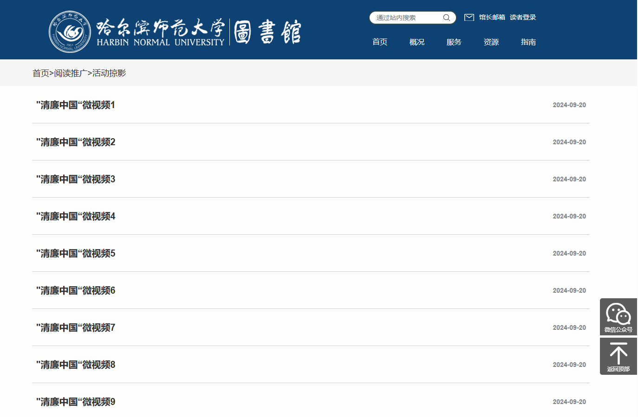The width and height of the screenshot is (638, 417).
Task: Open the WeChat 微信公众号 icon
Action: (618, 316)
